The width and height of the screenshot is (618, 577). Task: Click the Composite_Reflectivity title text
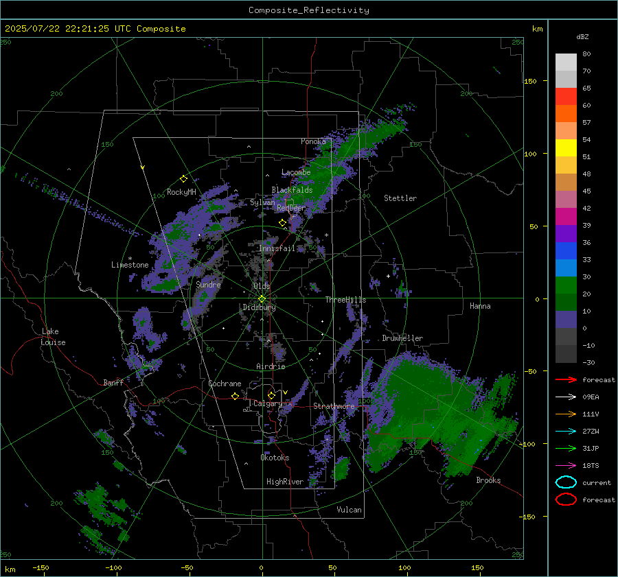(x=309, y=10)
